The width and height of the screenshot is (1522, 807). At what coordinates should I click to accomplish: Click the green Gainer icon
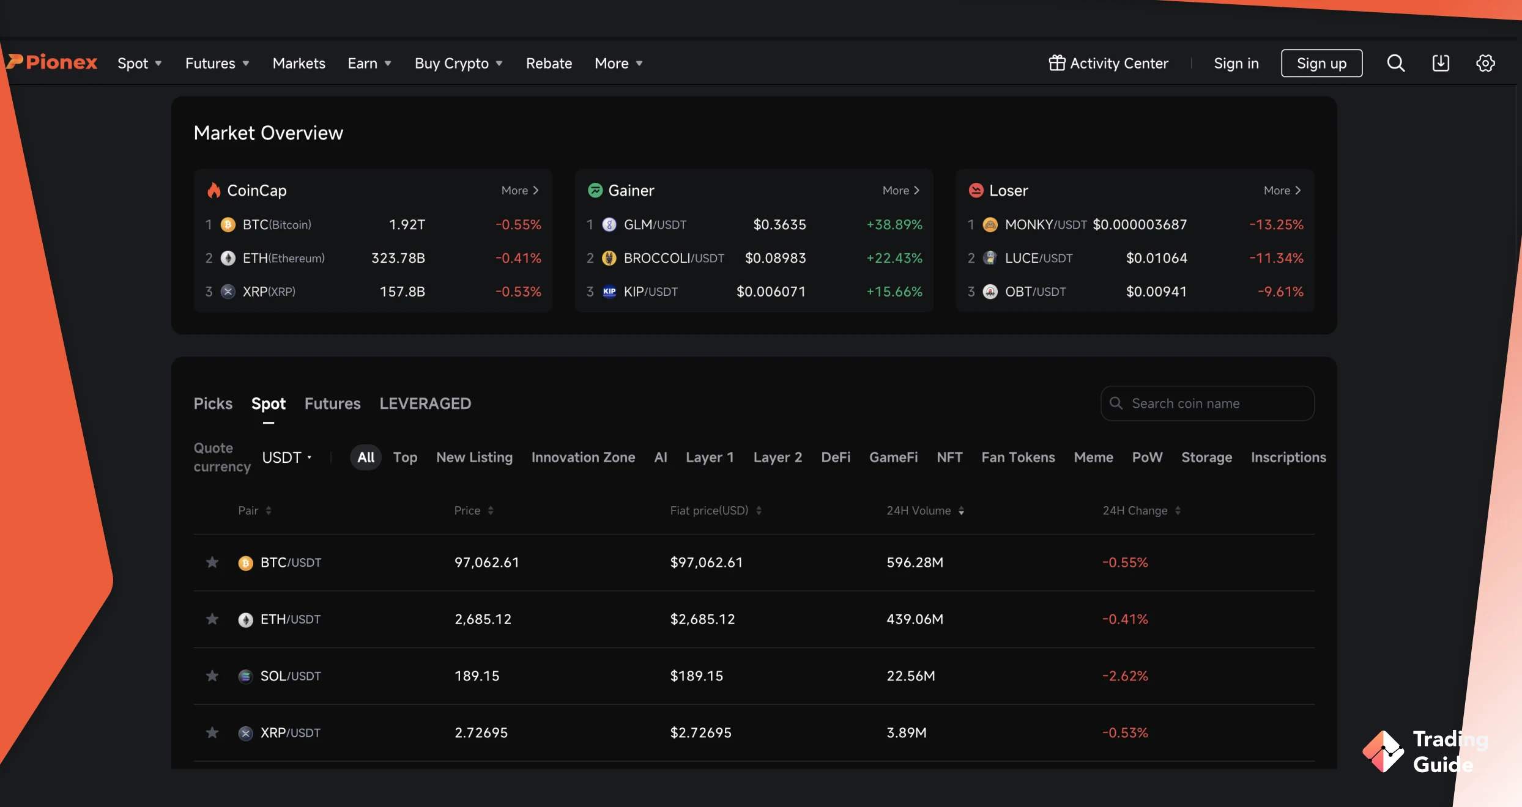(595, 190)
